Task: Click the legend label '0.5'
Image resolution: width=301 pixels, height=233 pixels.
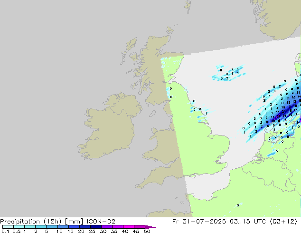Action: point(17,231)
